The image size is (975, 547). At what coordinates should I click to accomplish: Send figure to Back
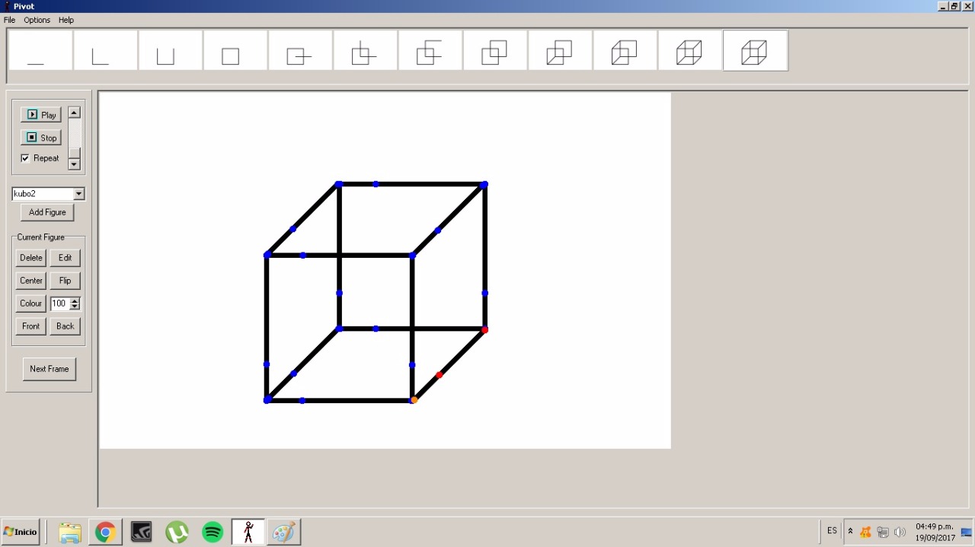tap(66, 326)
